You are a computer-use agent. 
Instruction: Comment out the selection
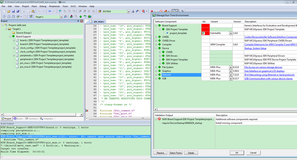coord(89,11)
